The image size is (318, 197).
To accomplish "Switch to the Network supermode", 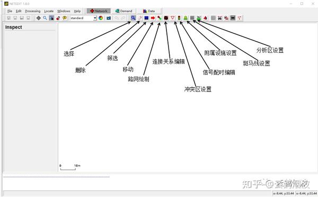I will point(99,11).
